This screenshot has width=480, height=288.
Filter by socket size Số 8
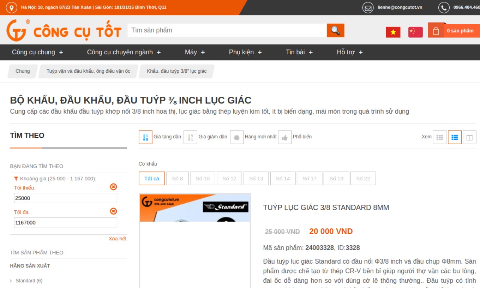[177, 178]
